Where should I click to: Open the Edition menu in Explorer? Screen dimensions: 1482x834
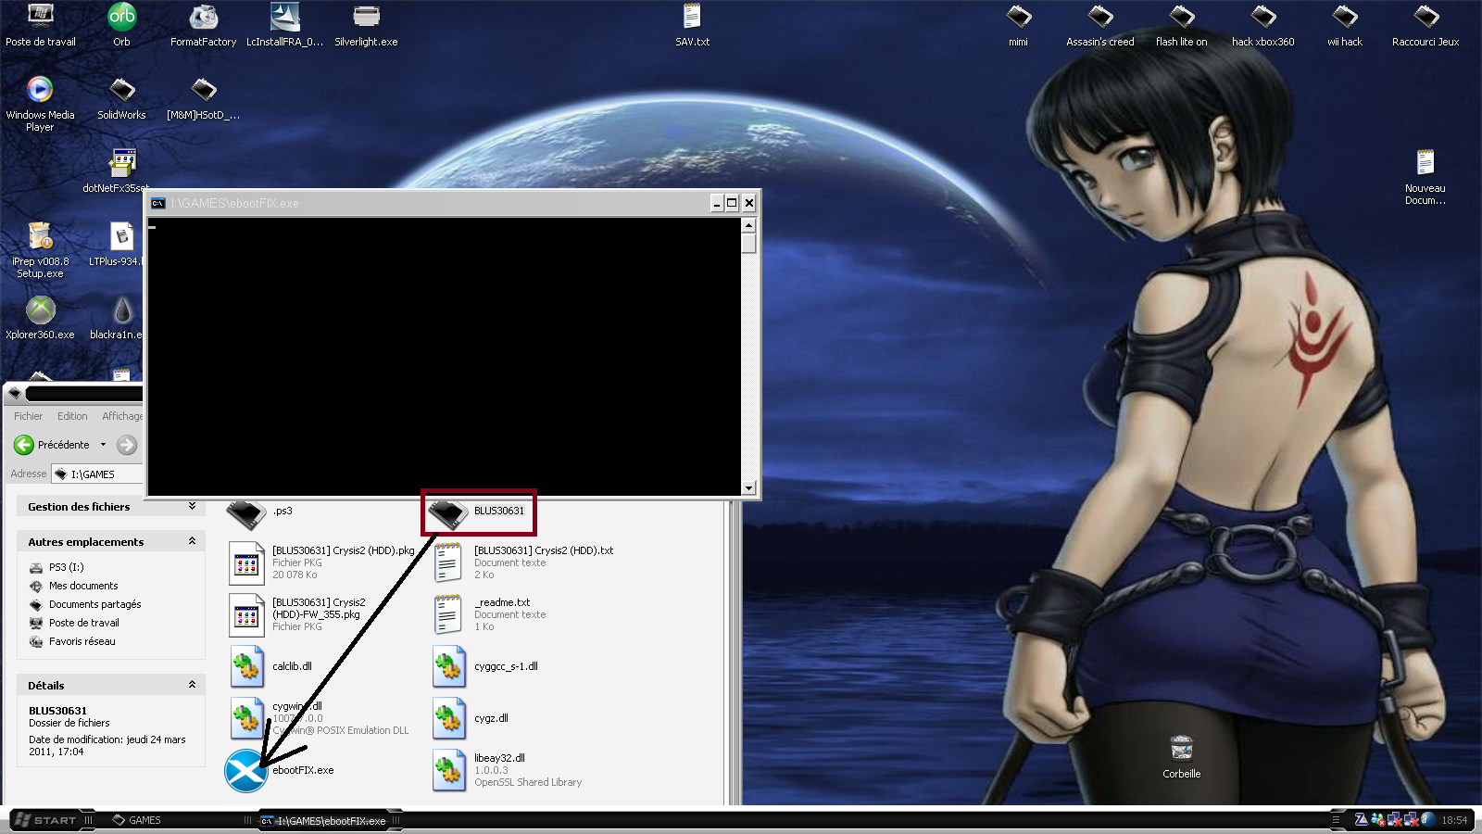tap(72, 416)
